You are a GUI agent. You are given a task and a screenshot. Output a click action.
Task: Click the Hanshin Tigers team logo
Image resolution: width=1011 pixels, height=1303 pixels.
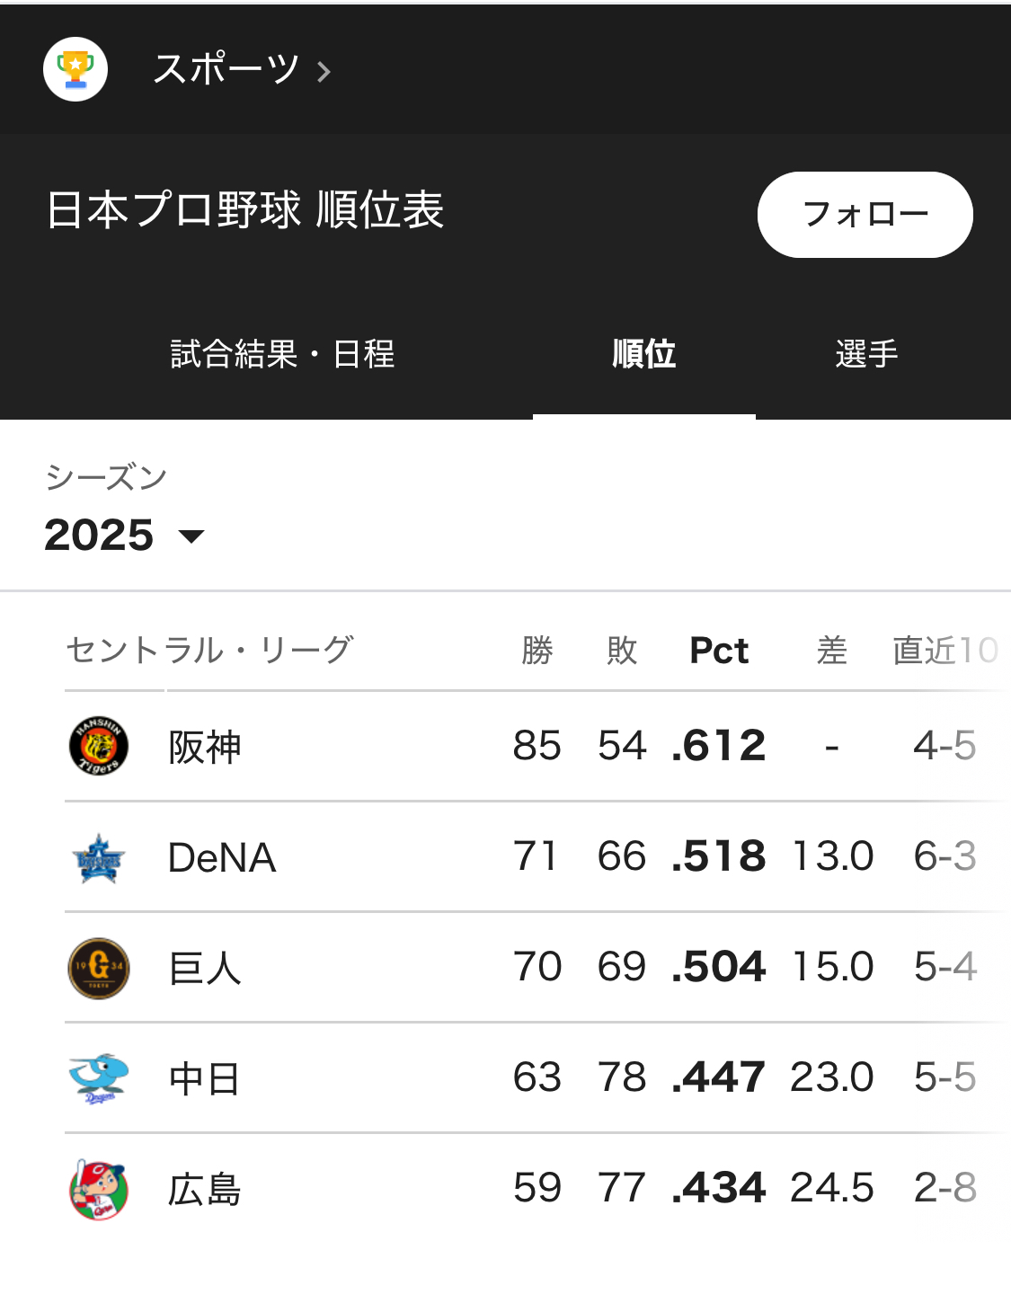(99, 746)
